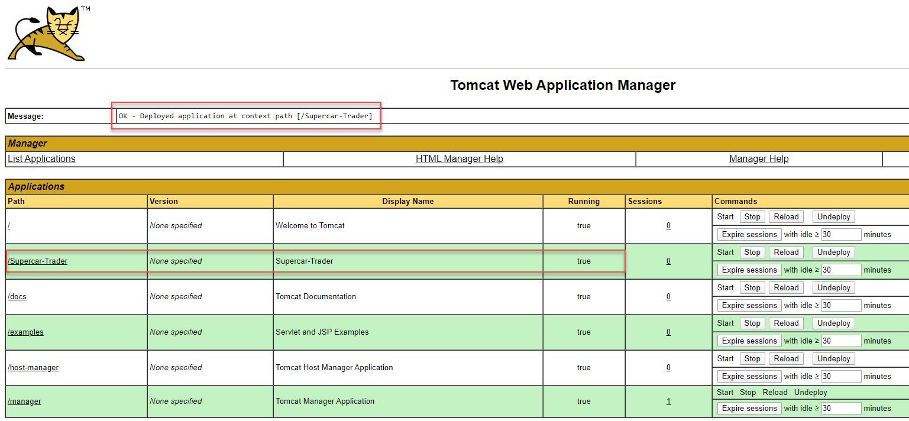Undeploy the Servlet and JSP Examples application
This screenshot has height=421, width=909.
tap(834, 323)
